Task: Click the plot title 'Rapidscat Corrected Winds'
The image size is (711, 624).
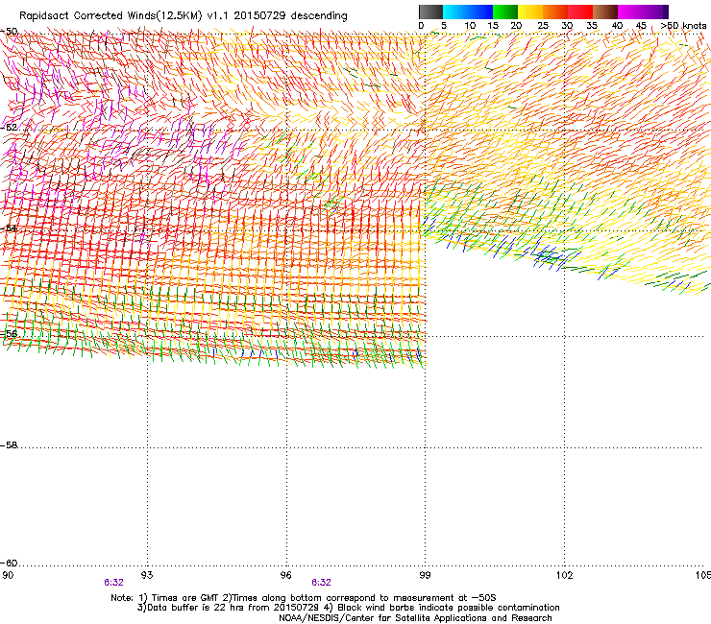Action: tap(87, 16)
